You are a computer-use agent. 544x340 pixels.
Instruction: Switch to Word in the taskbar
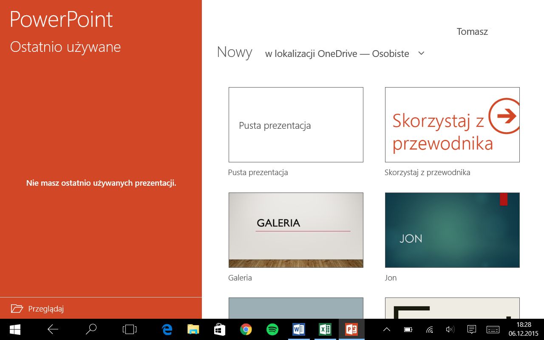click(299, 329)
